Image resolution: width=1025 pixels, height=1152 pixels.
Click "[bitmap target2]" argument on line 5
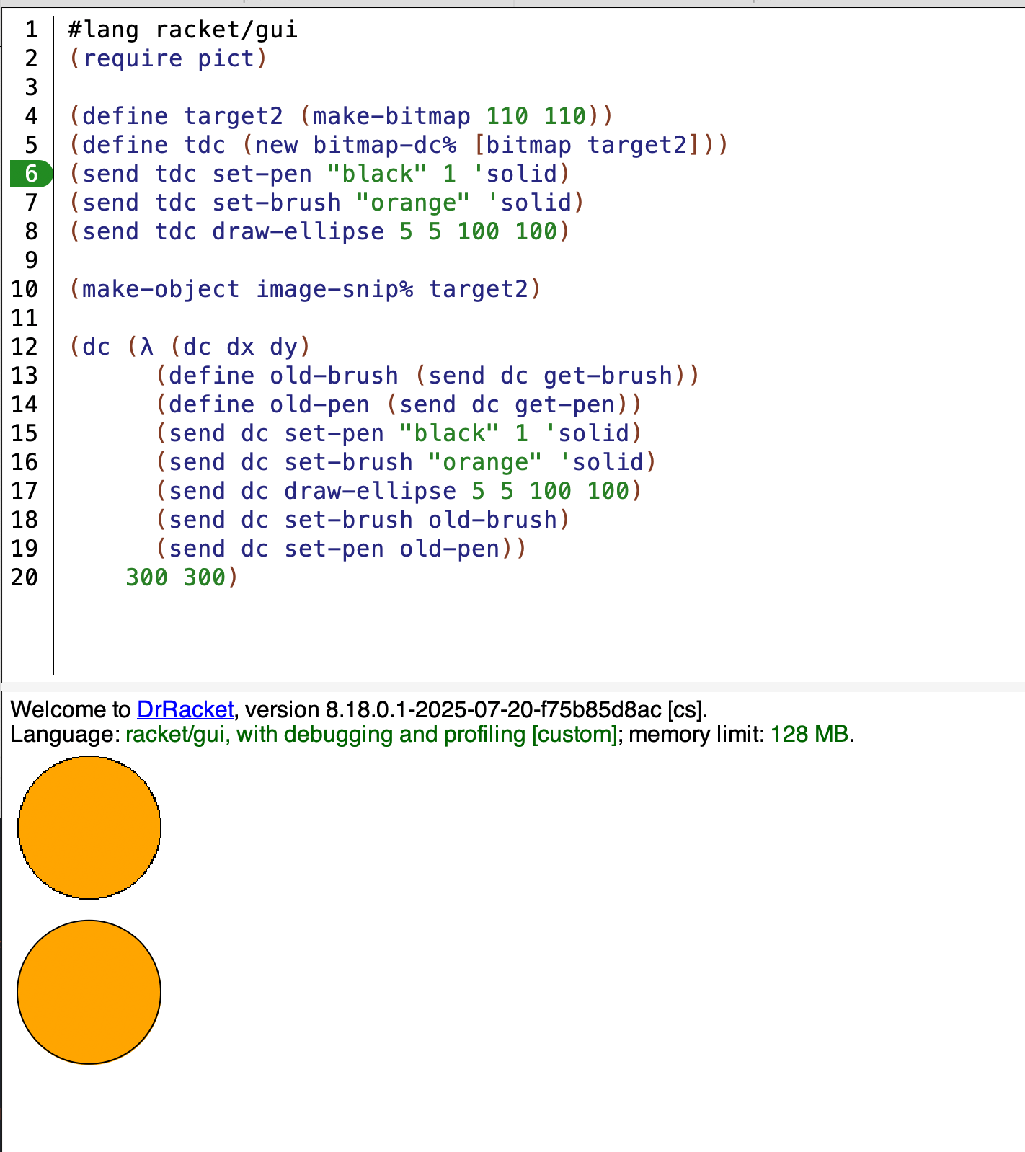click(586, 145)
